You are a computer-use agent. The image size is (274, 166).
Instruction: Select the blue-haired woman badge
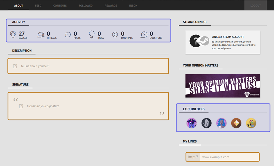[221, 123]
